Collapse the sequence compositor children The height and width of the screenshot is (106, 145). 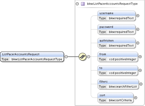point(89,57)
